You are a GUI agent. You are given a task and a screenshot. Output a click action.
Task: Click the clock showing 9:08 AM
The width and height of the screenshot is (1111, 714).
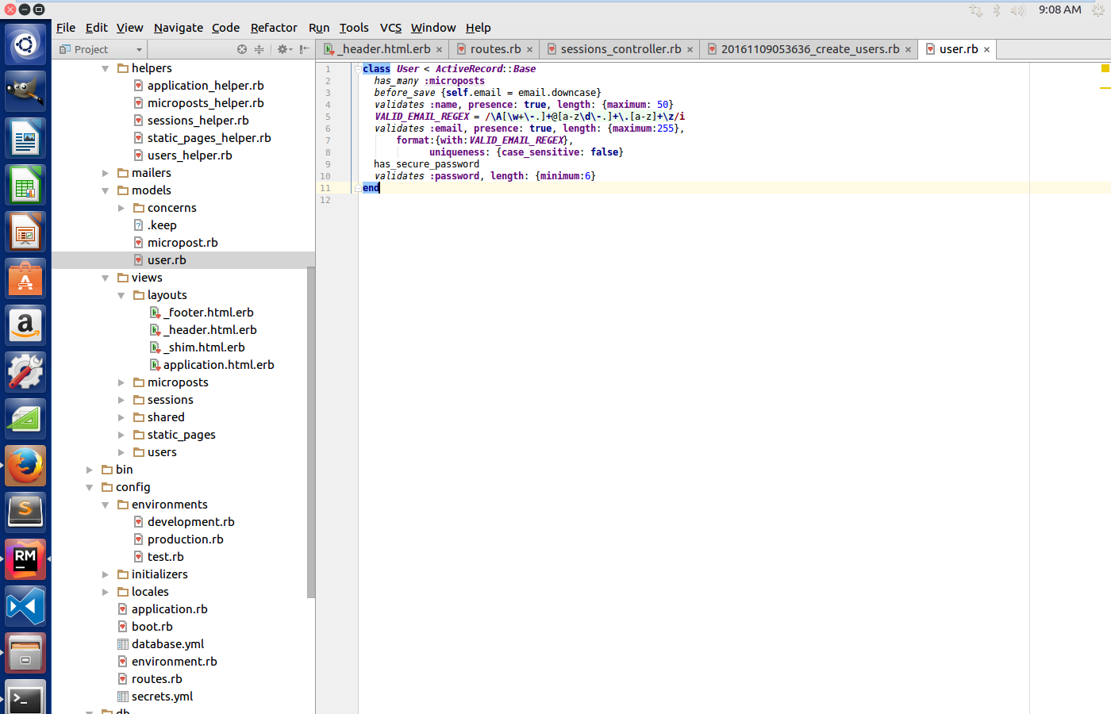pyautogui.click(x=1059, y=10)
